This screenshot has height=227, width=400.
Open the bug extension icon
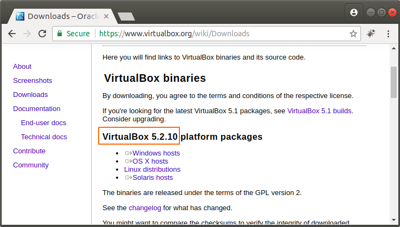tap(371, 34)
